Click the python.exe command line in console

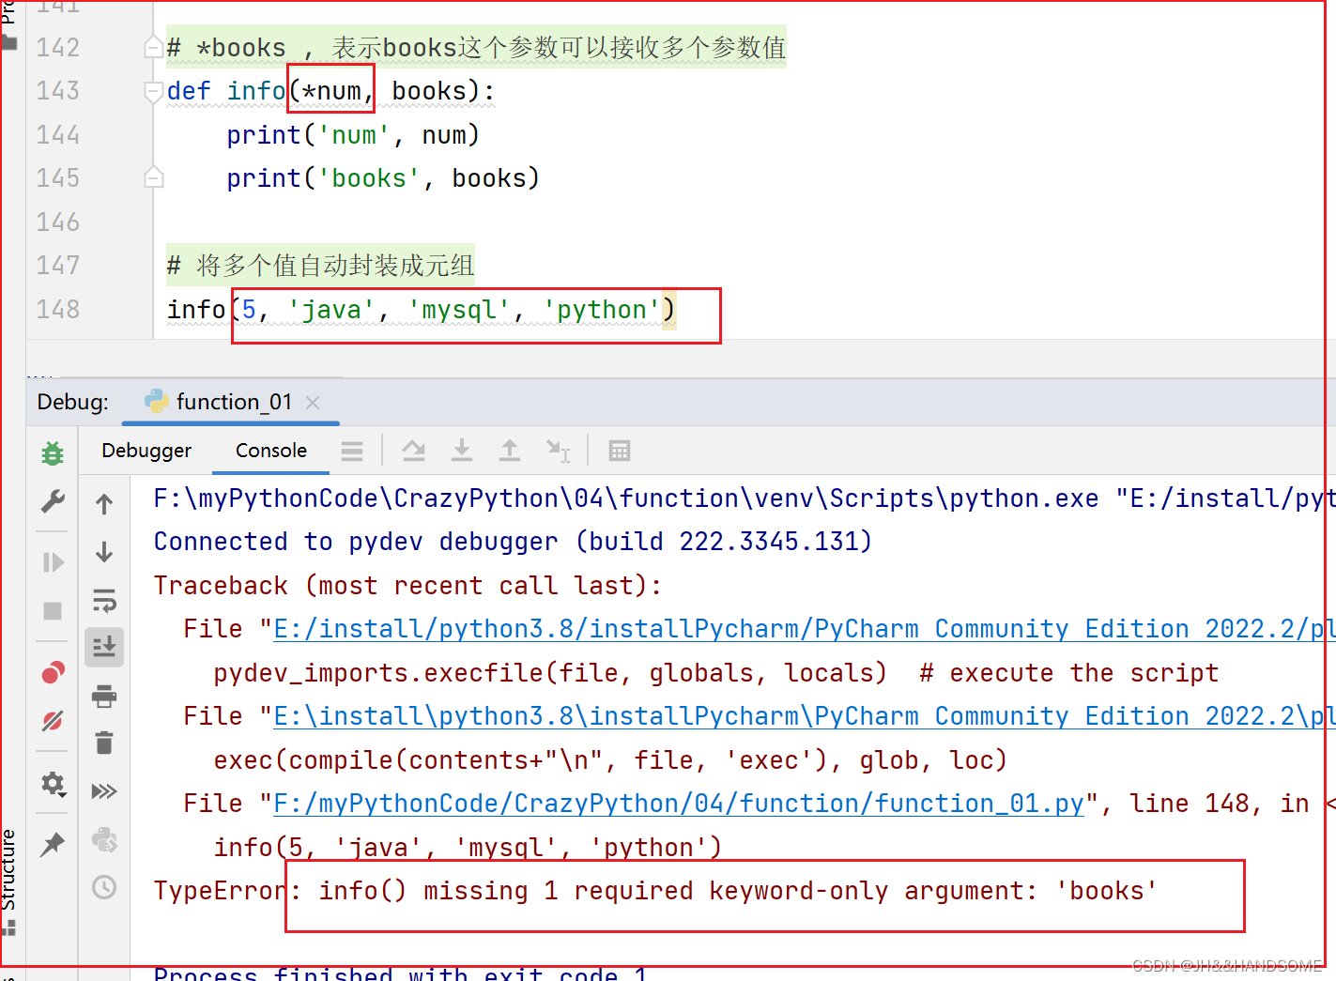pos(744,498)
